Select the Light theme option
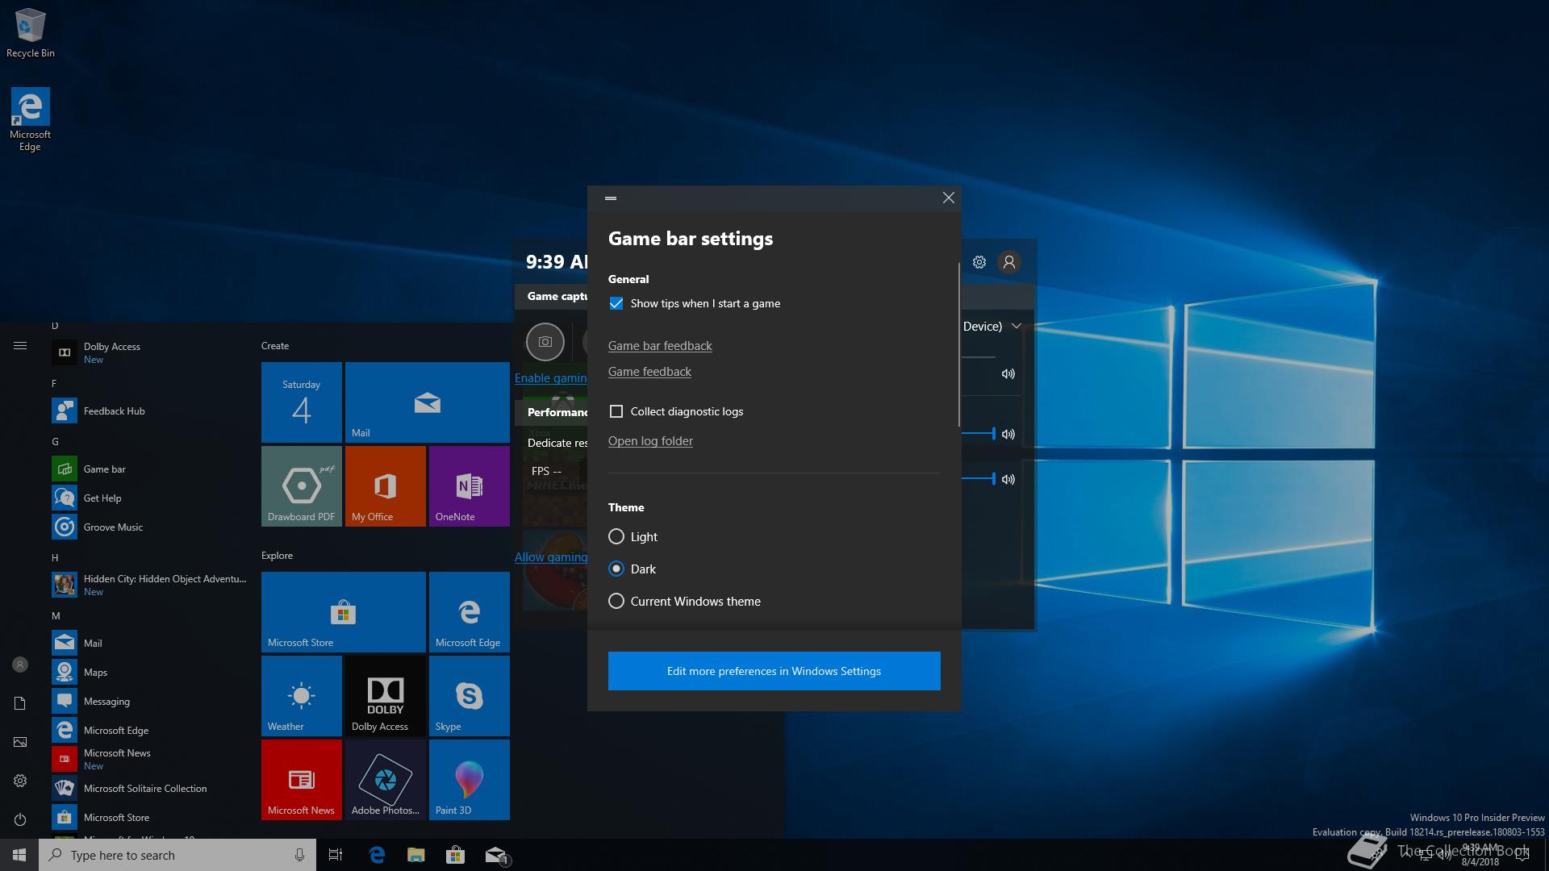 (616, 536)
